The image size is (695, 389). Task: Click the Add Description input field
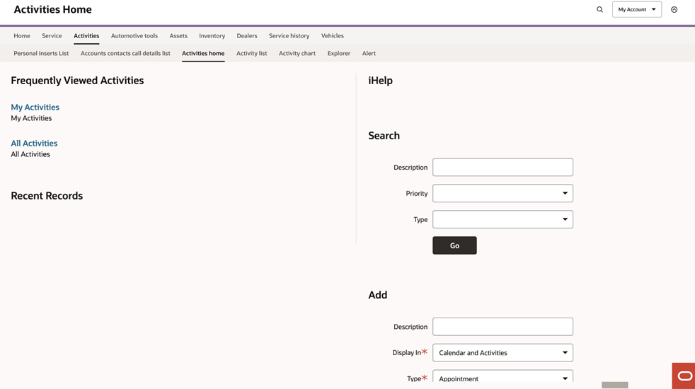[x=502, y=327]
